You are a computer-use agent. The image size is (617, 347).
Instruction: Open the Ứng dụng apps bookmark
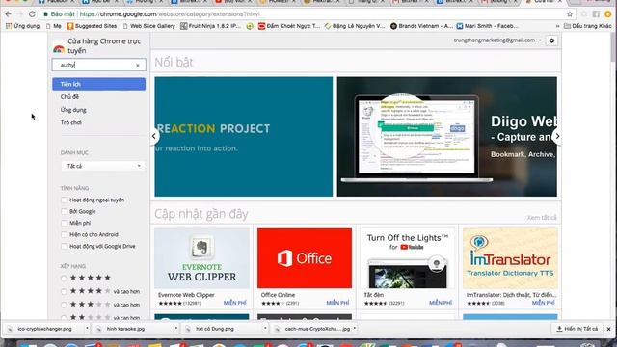pos(23,26)
